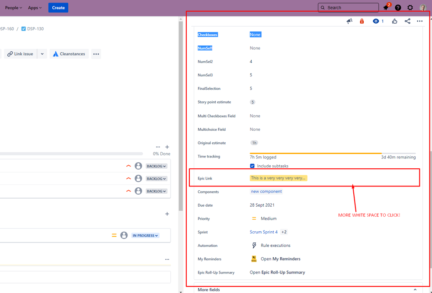This screenshot has width=432, height=293.
Task: Click the assignee avatar in the IN PROGRESS row
Action: 124,235
